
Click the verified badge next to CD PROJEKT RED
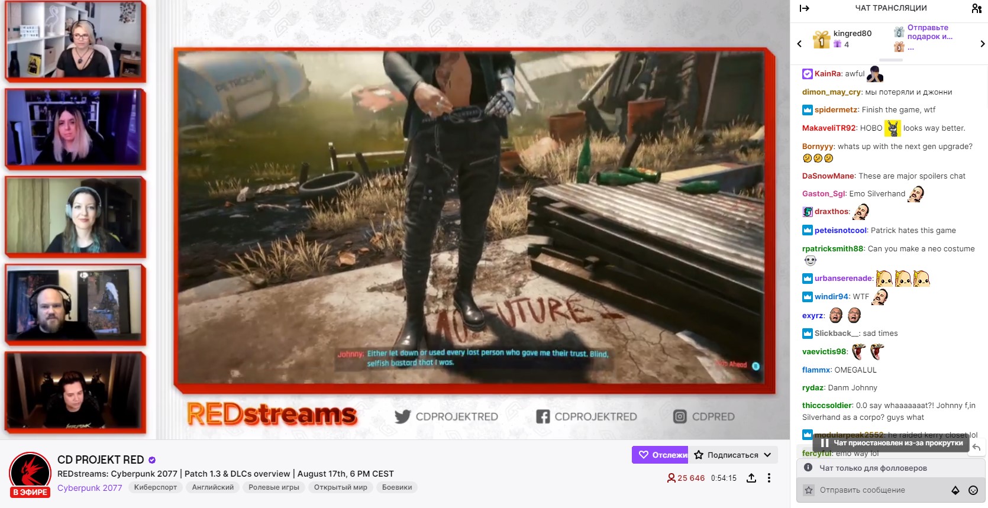(x=152, y=460)
